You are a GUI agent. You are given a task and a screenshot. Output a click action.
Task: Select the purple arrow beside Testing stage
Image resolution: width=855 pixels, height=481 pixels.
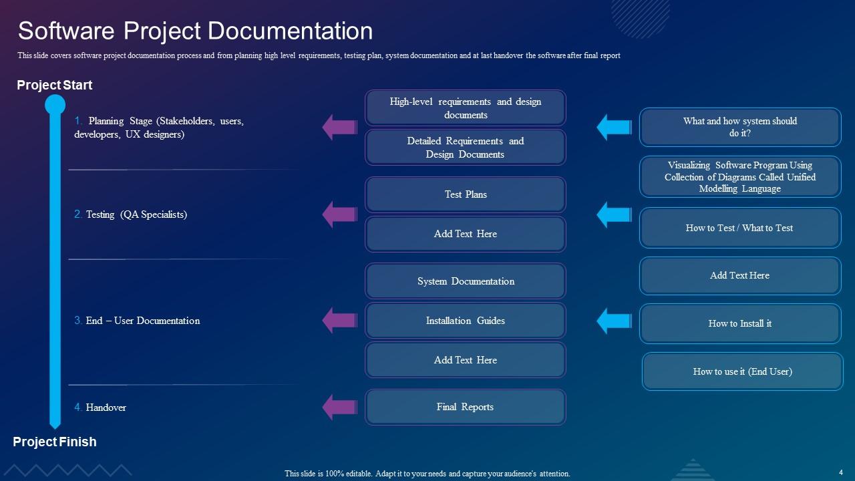coord(338,214)
